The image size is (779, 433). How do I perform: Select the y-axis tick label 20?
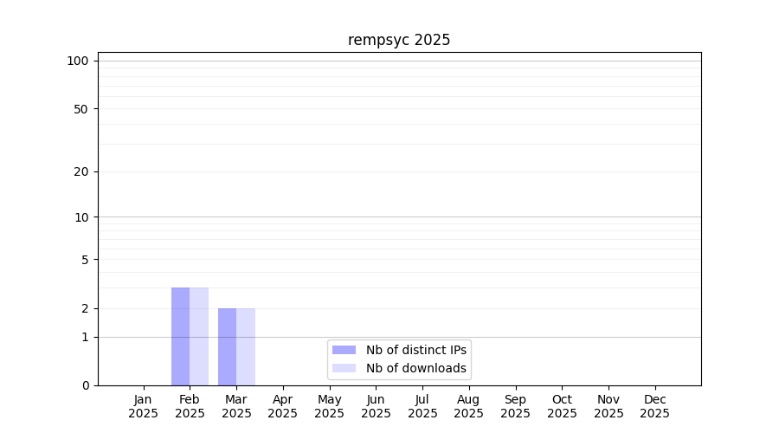[81, 171]
